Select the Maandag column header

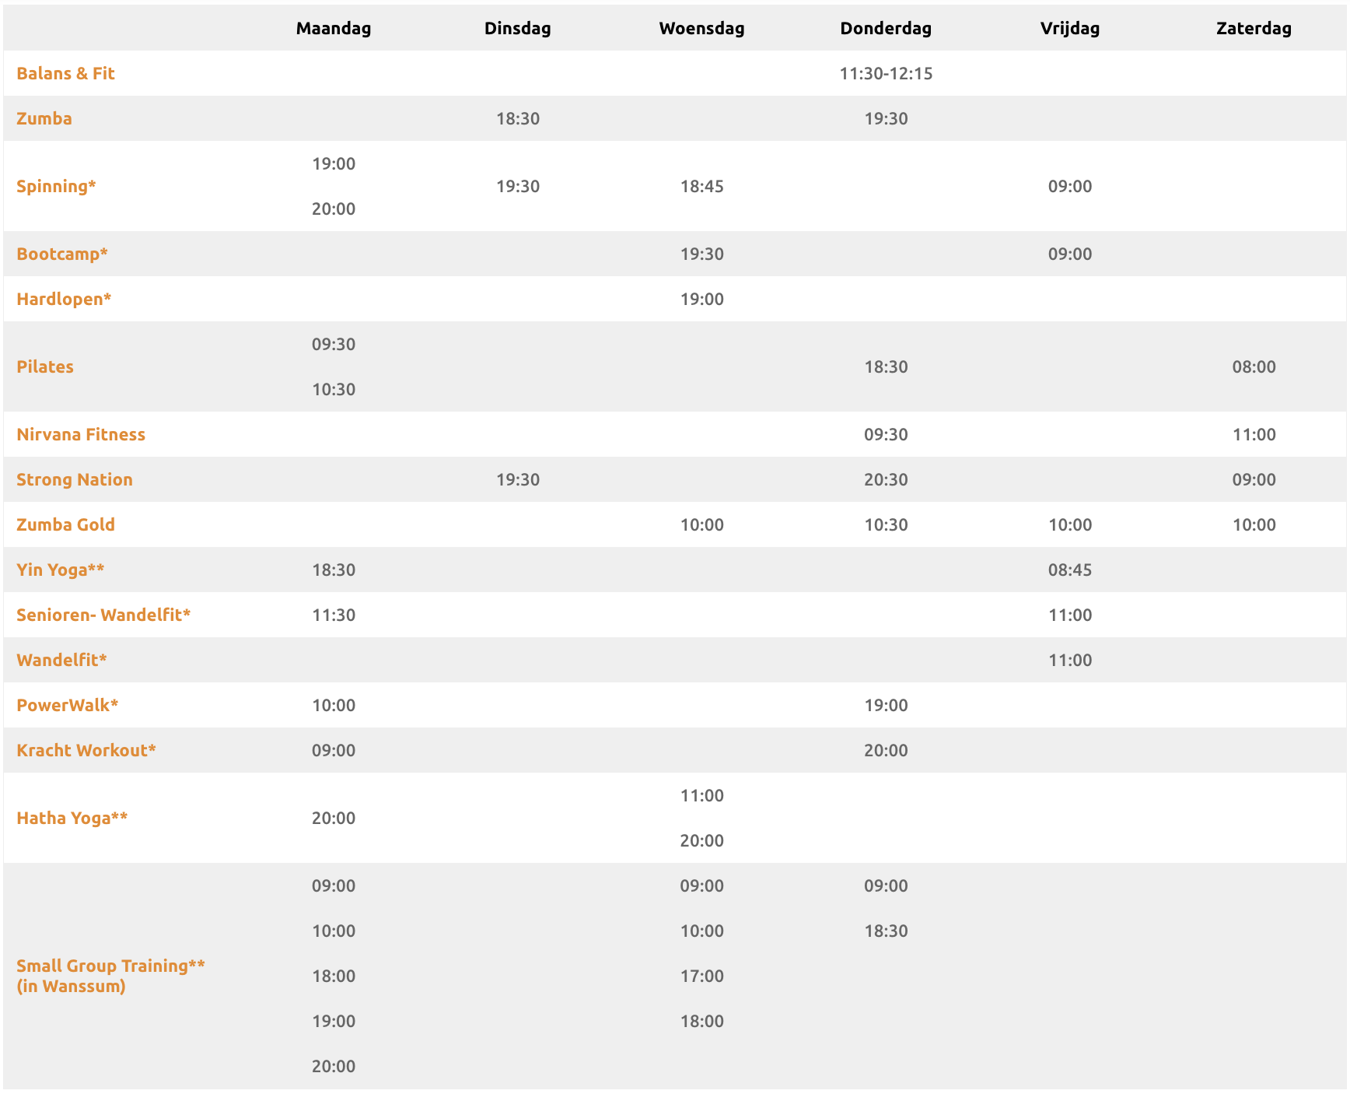tap(334, 29)
